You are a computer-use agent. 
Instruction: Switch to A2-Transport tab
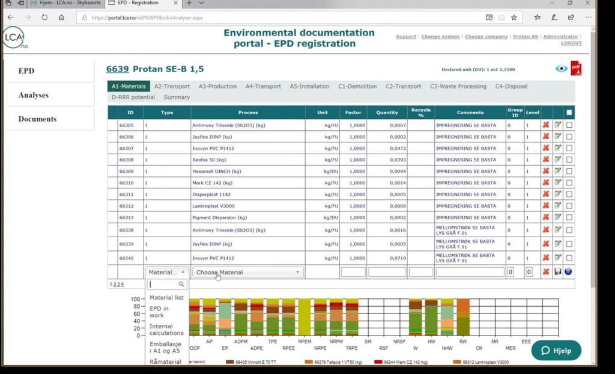[172, 86]
